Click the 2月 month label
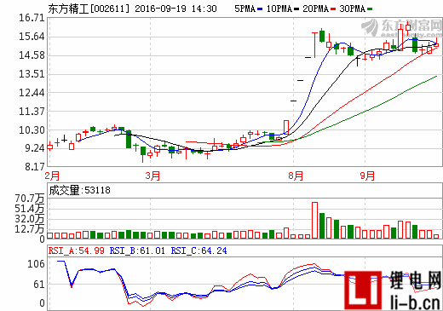 [52, 176]
